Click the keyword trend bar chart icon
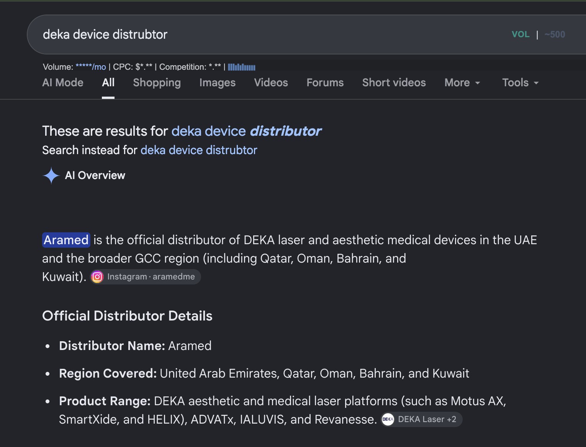The image size is (586, 447). tap(241, 67)
